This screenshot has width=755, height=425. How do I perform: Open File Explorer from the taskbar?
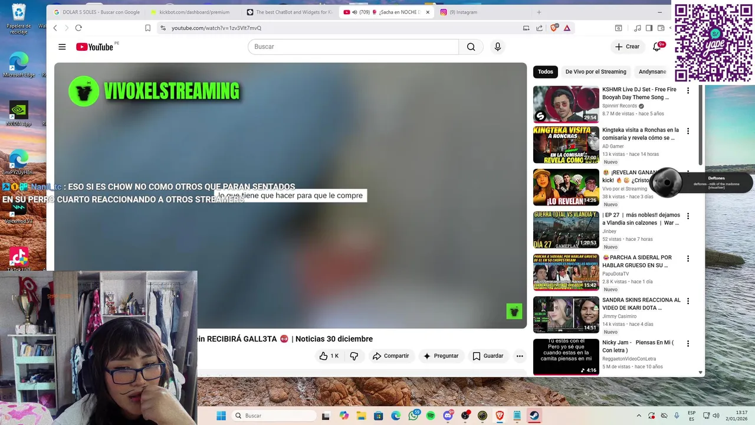pos(361,416)
